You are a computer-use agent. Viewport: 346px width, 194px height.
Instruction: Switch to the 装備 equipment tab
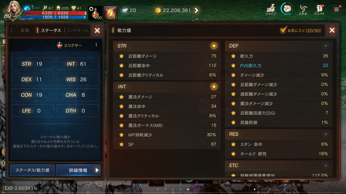pyautogui.click(x=25, y=30)
